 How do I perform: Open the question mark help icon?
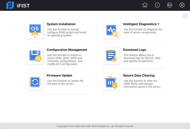185,16
